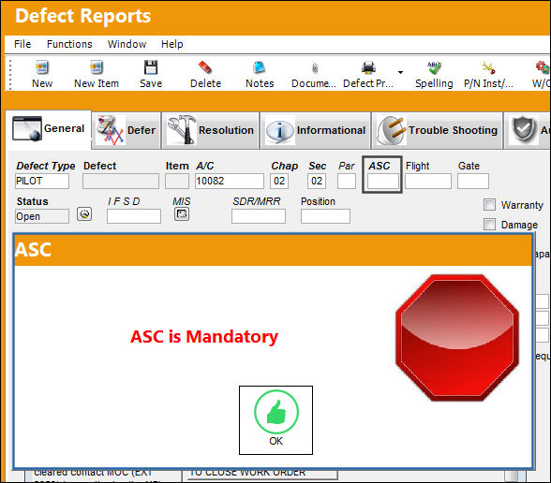This screenshot has width=551, height=483.
Task: Open the File menu
Action: coord(22,44)
